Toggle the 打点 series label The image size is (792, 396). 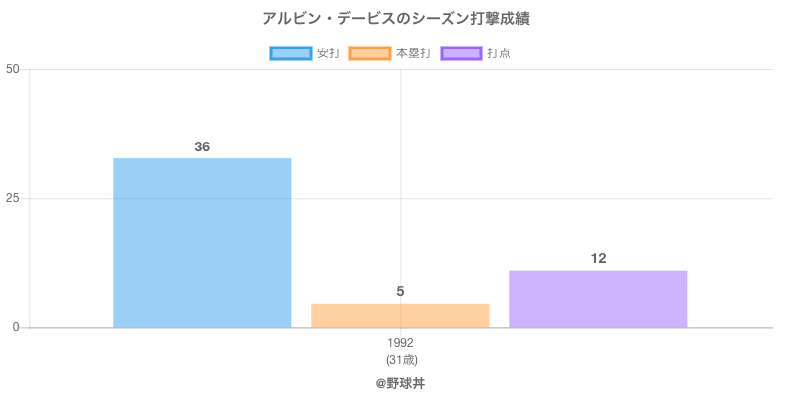(x=499, y=53)
